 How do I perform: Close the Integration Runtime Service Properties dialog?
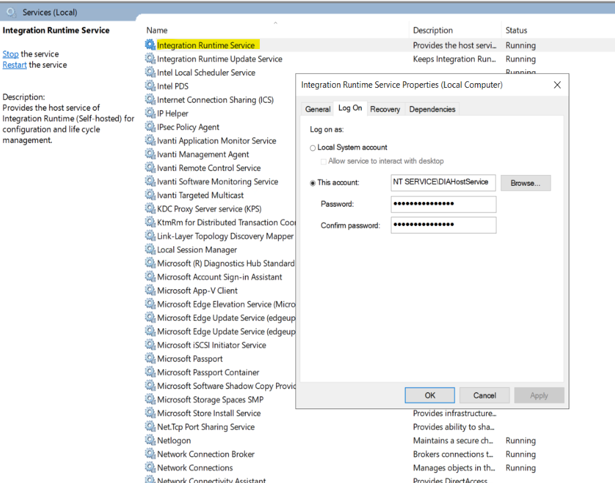557,85
